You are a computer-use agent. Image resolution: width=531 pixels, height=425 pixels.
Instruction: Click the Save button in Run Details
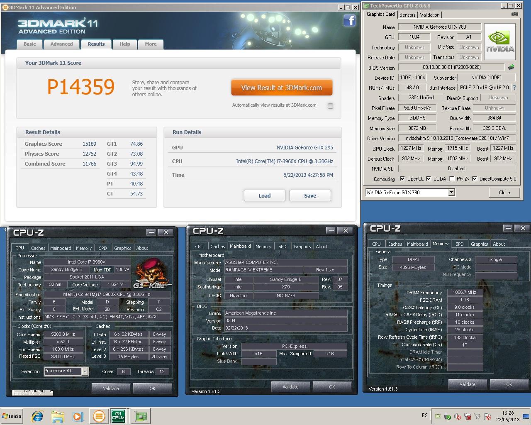[x=310, y=195]
